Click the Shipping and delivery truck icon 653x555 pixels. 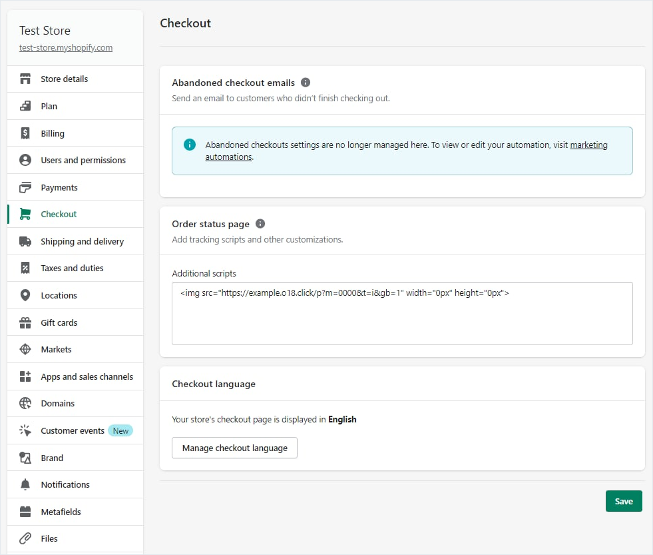25,242
